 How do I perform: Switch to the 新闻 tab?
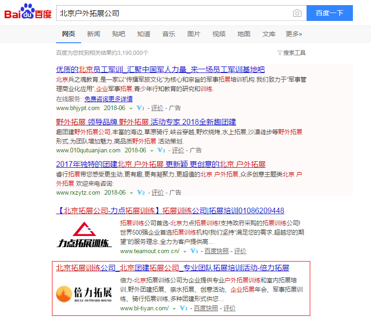tap(94, 34)
